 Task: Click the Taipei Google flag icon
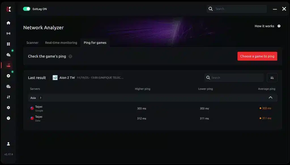32,108
